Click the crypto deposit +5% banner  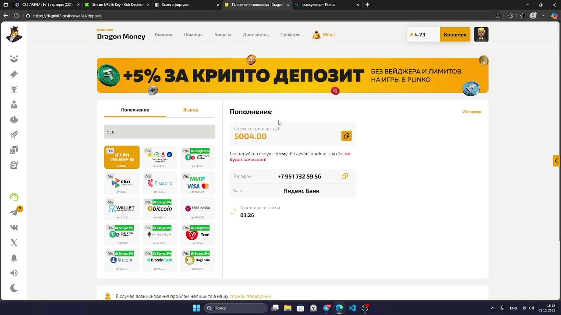[x=292, y=75]
